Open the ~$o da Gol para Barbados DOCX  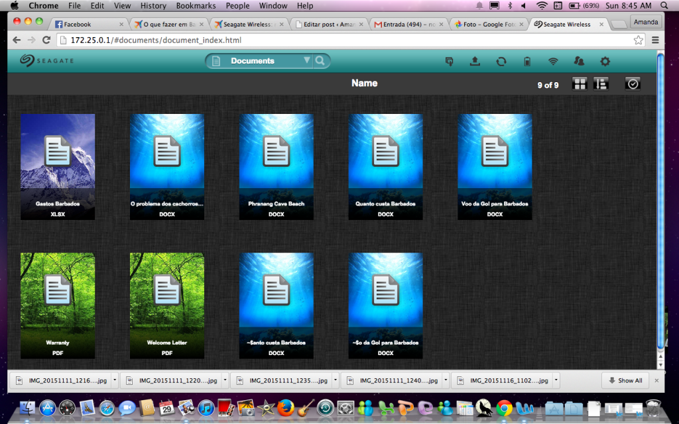[x=385, y=306]
